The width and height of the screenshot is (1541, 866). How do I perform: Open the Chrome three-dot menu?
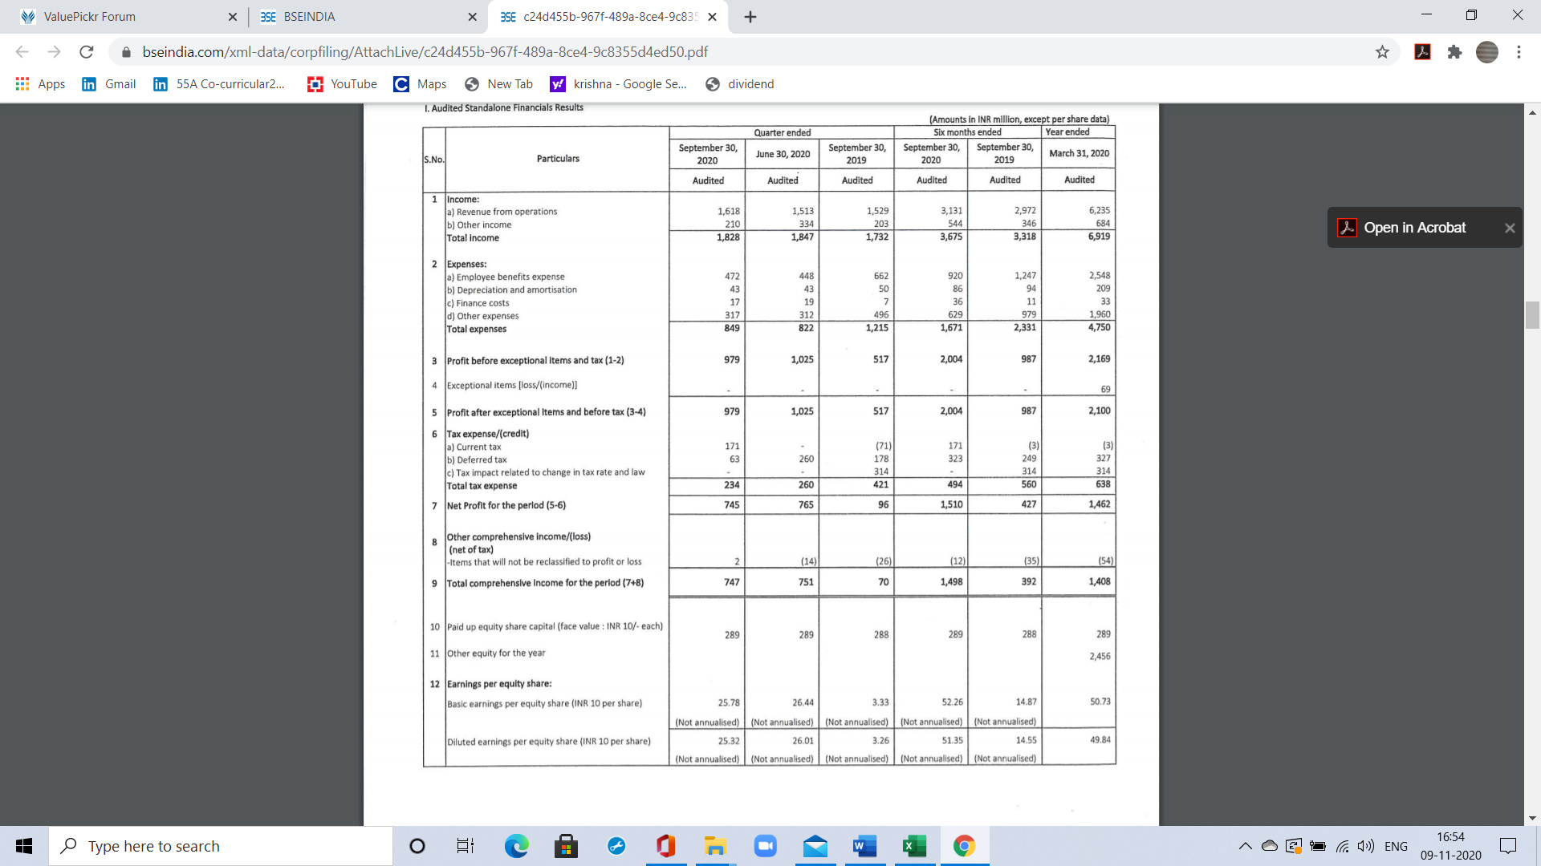pyautogui.click(x=1519, y=52)
